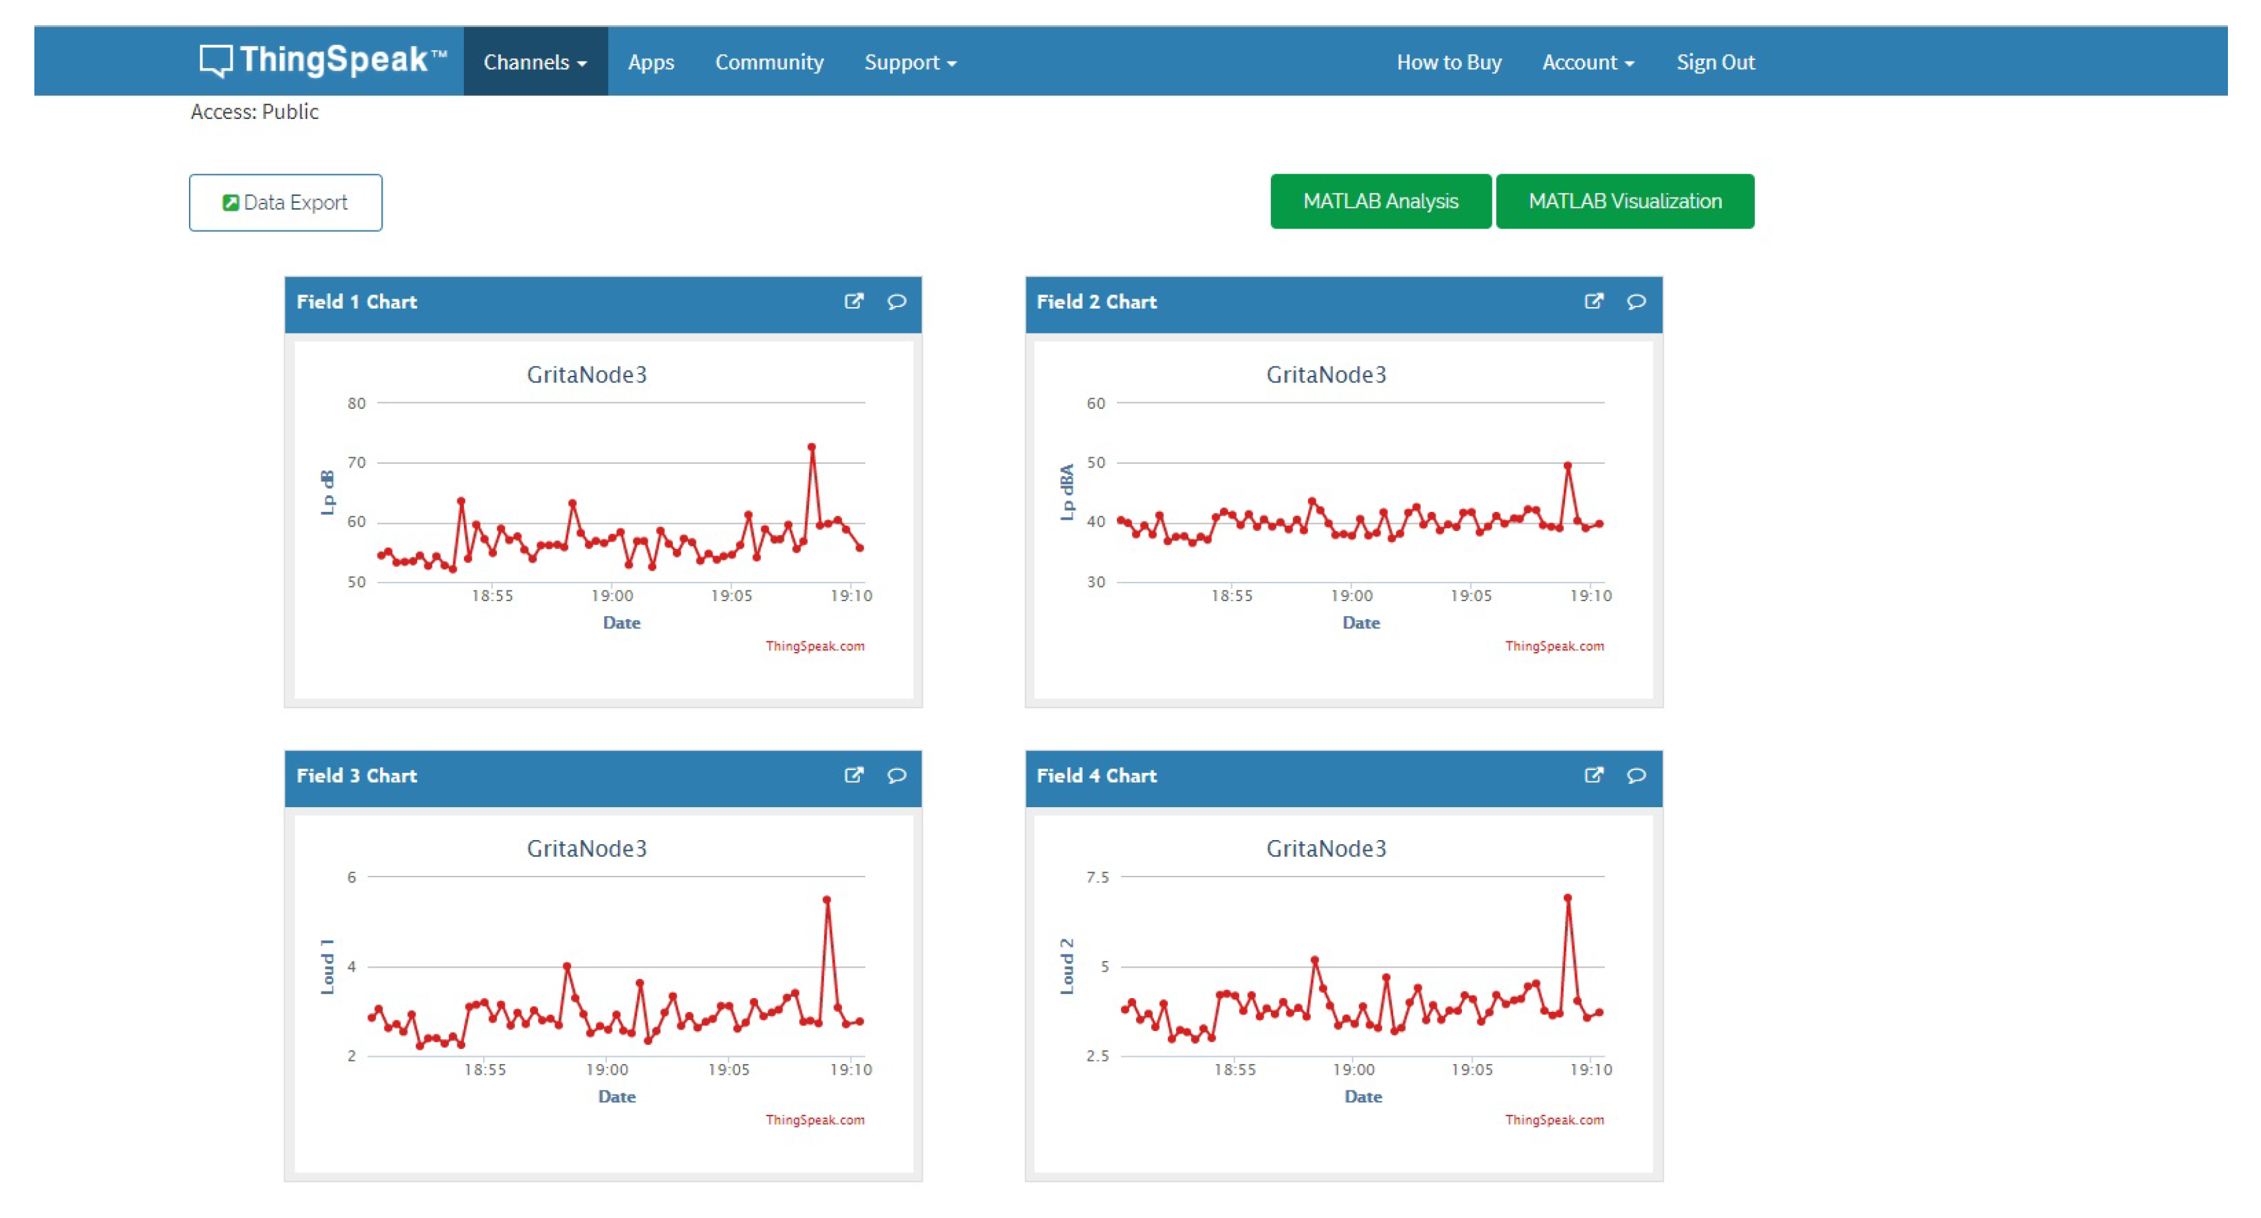Click comment icon on Field 2 Chart
Viewport: 2261px width, 1218px height.
1636,302
